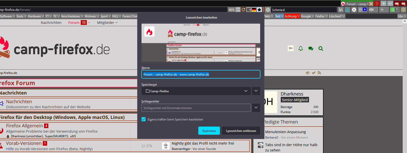Open the Sport bookmarks folder
The height and width of the screenshot is (153, 407).
pos(105,16)
